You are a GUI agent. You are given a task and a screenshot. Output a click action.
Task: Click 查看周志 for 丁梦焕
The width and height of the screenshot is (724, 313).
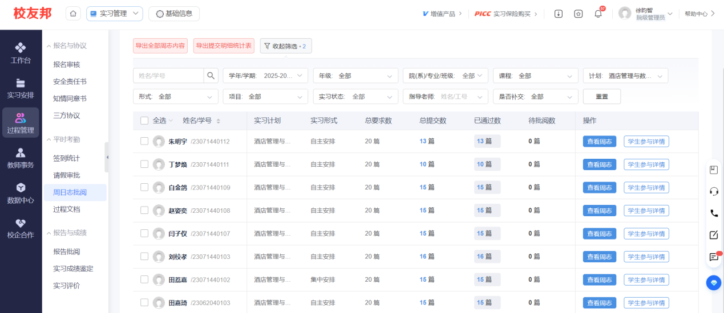tap(599, 164)
